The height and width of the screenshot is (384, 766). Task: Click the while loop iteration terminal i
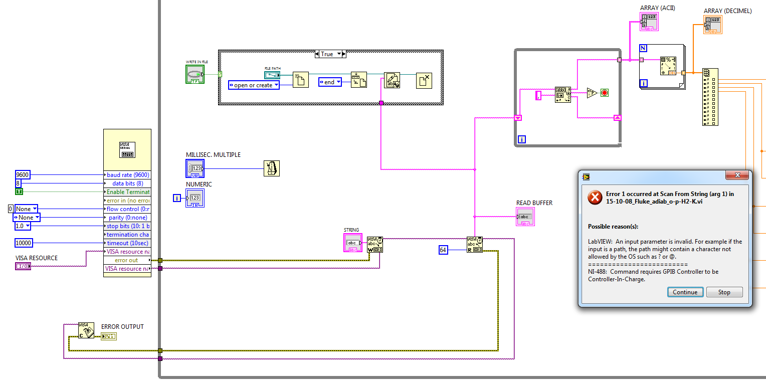pos(522,139)
